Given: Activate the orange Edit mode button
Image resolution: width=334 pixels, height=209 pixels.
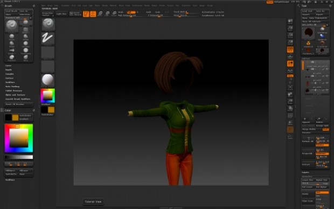Looking at the screenshot, I should (x=86, y=14).
